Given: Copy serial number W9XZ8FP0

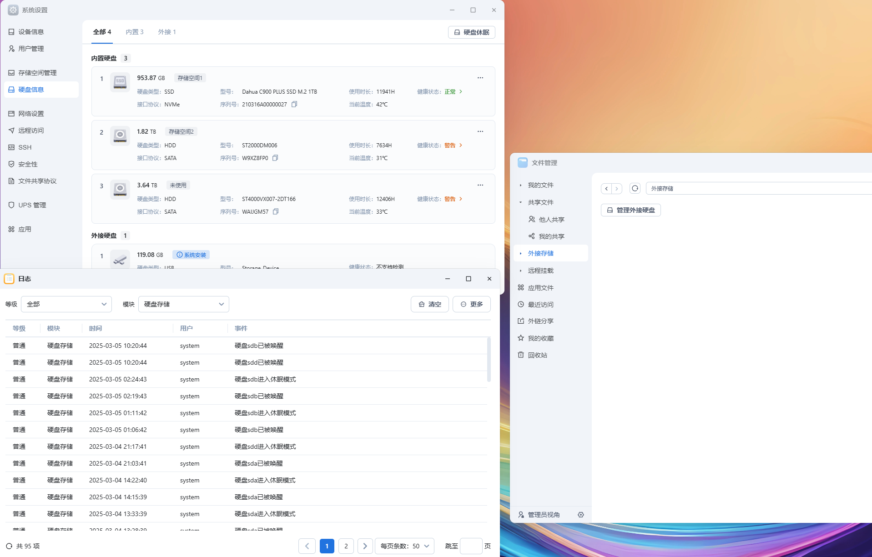Looking at the screenshot, I should click(x=275, y=158).
